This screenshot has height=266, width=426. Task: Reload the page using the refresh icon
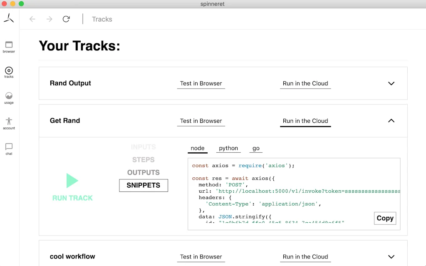pos(66,19)
